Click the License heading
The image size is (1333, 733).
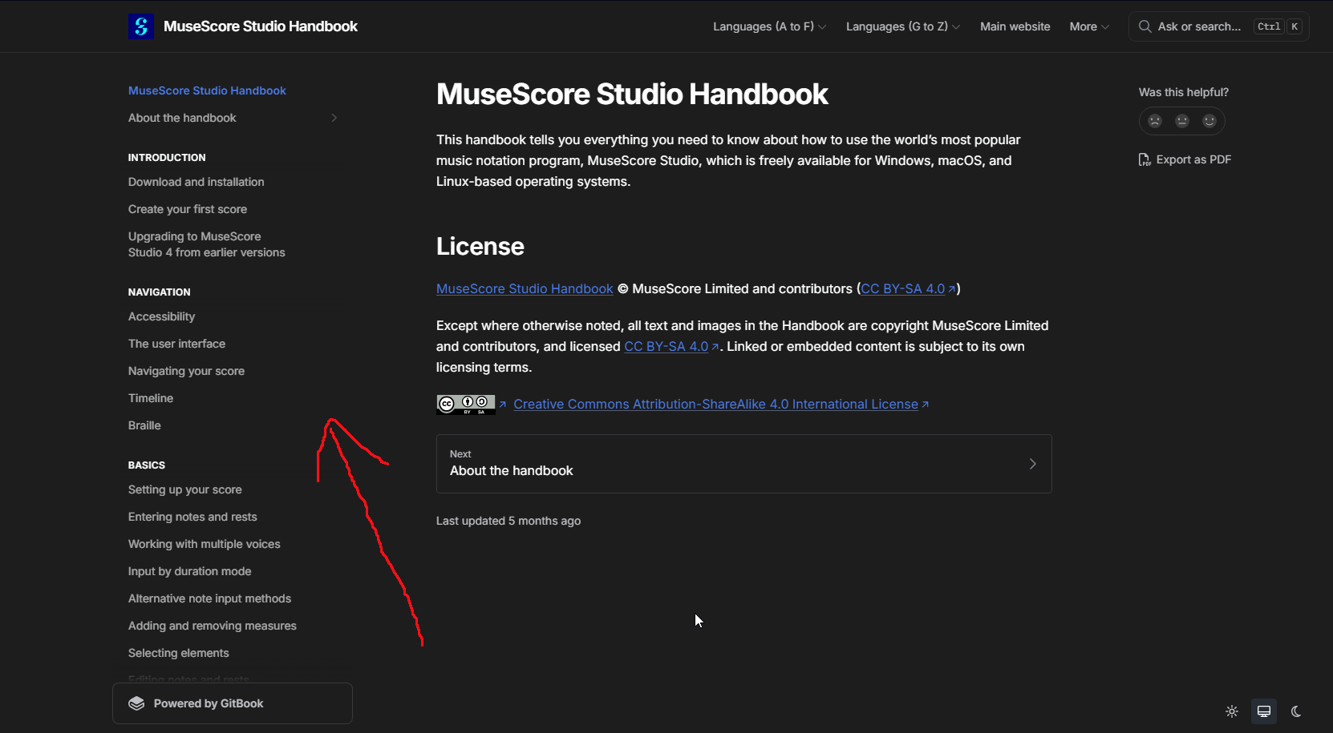click(480, 247)
